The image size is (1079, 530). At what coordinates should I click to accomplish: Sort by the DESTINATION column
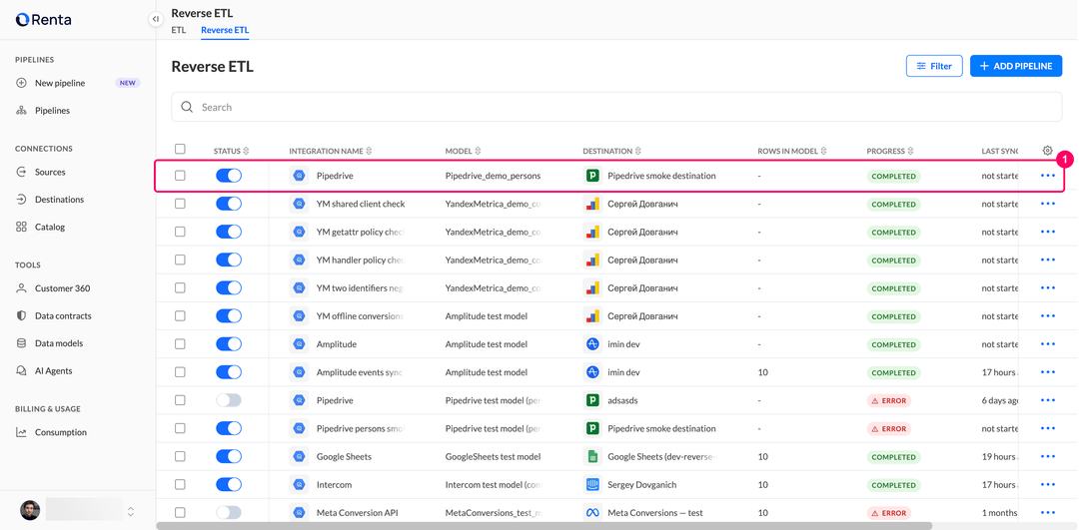coord(611,151)
